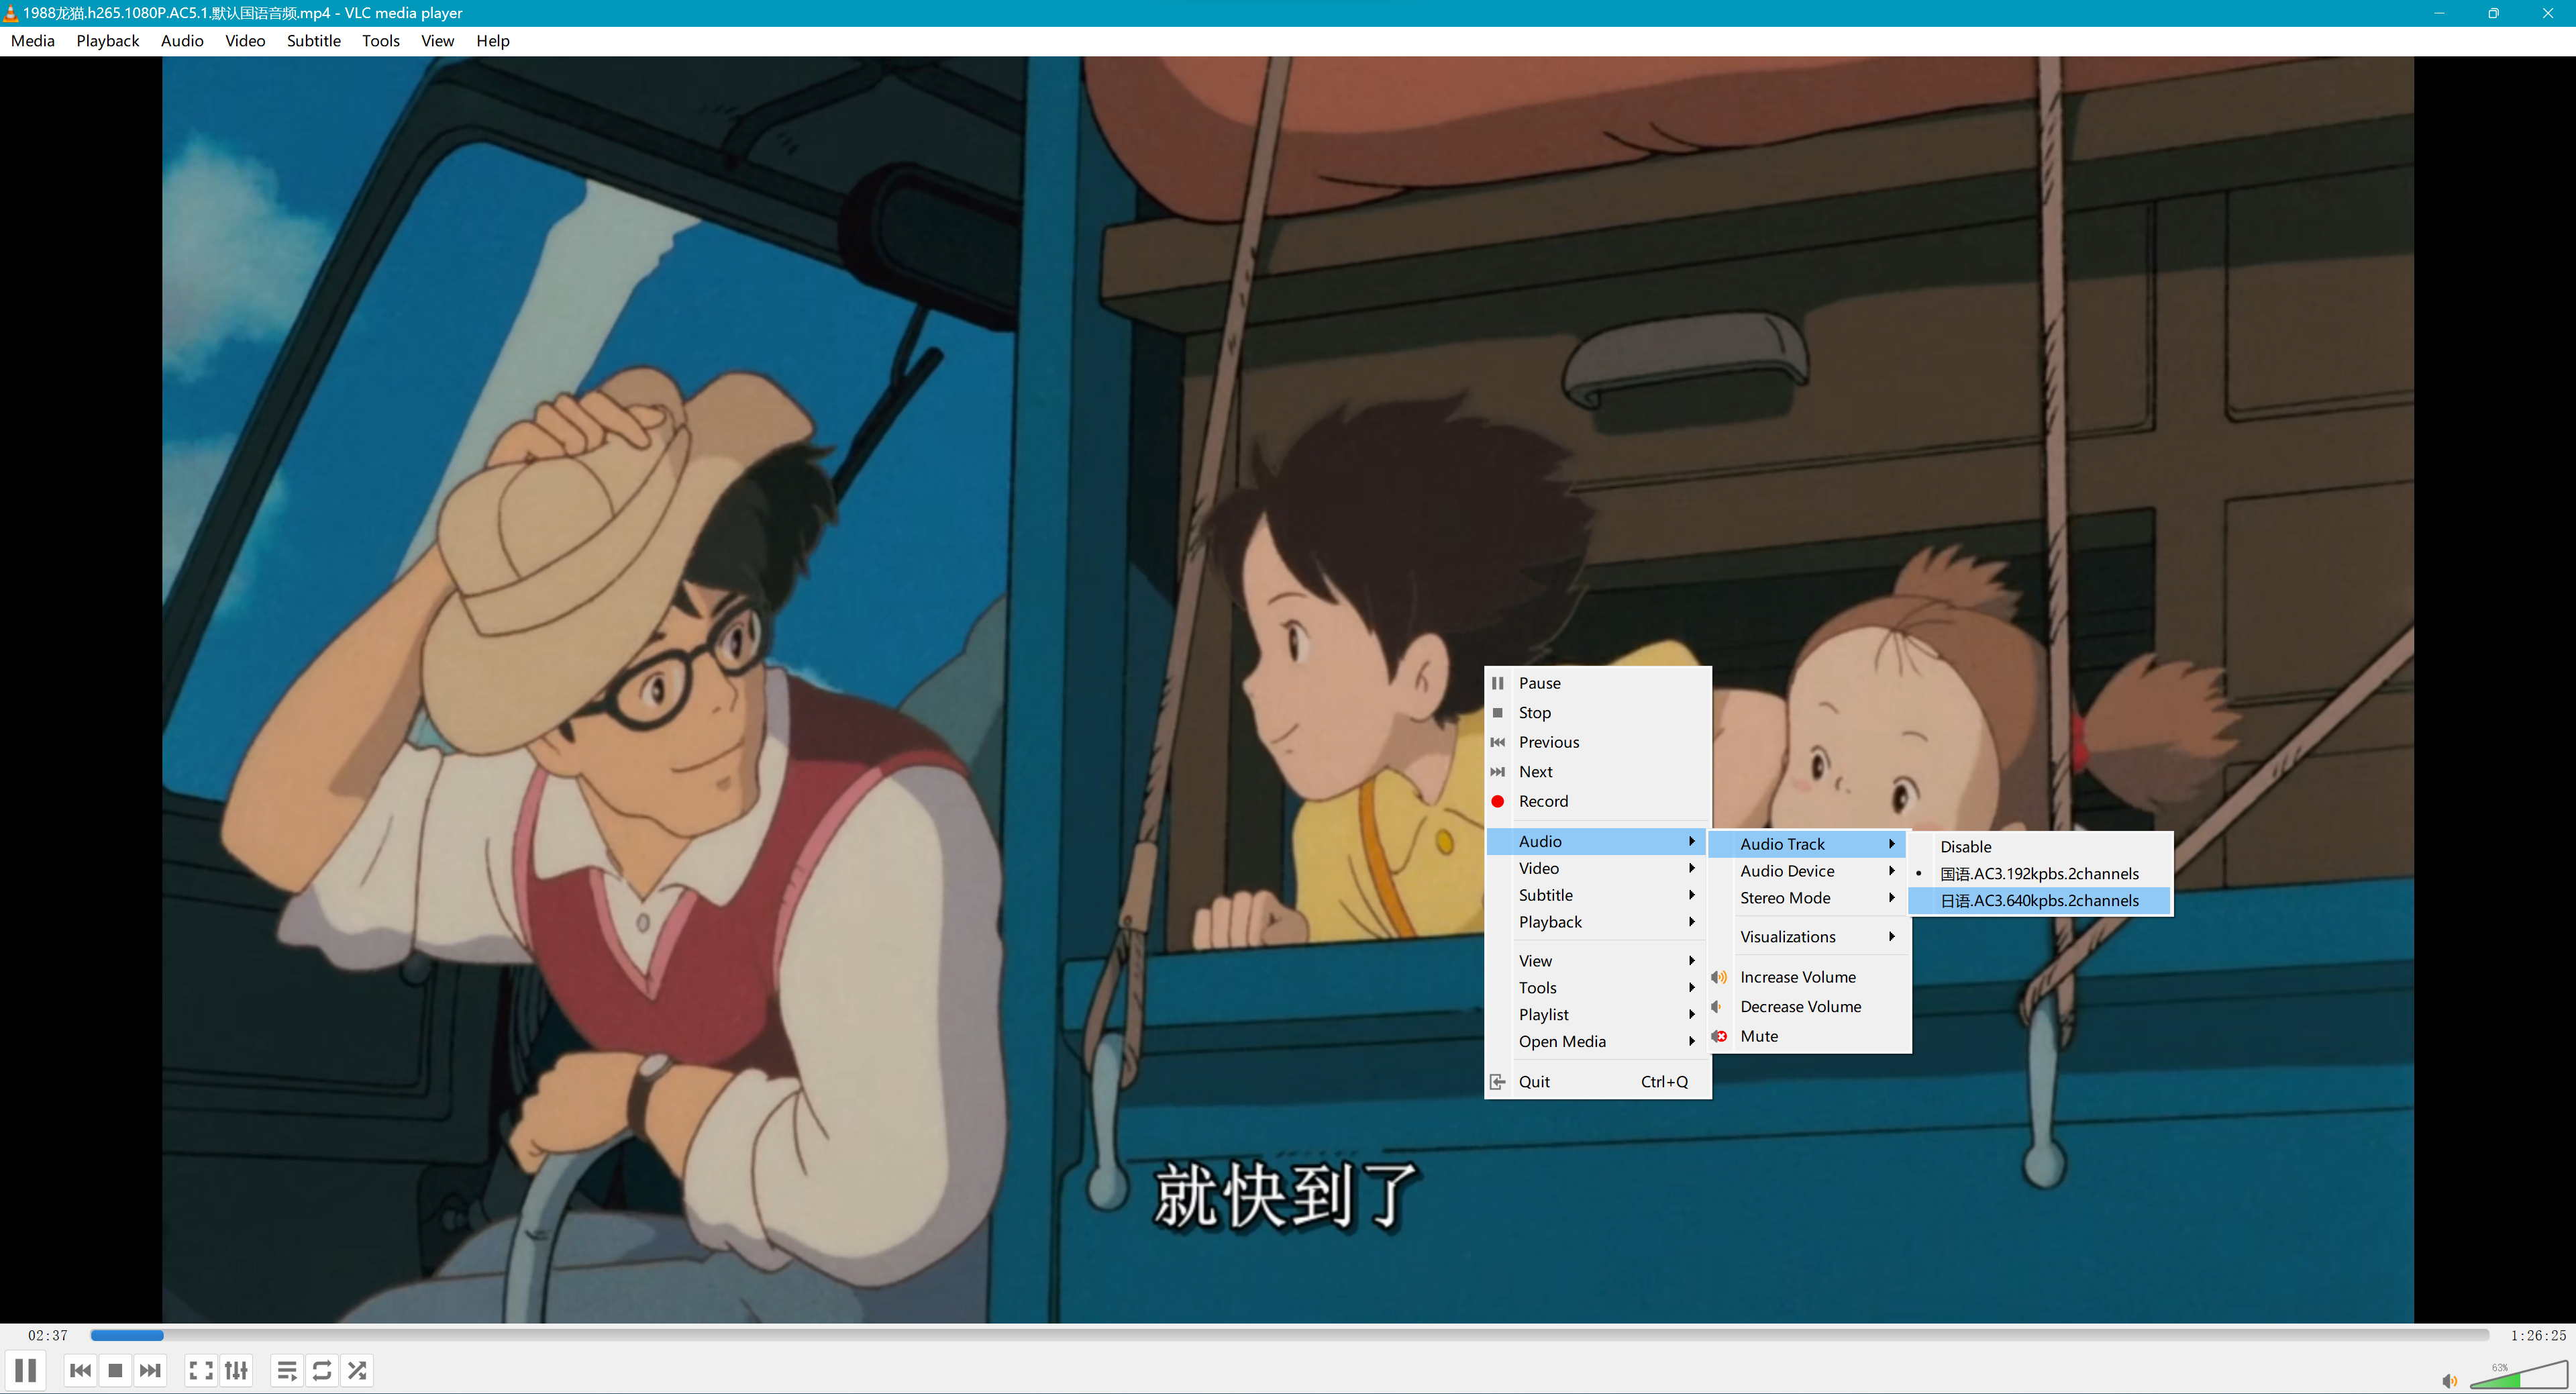Expand the View submenu in context menu
The width and height of the screenshot is (2576, 1394).
[x=1598, y=961]
